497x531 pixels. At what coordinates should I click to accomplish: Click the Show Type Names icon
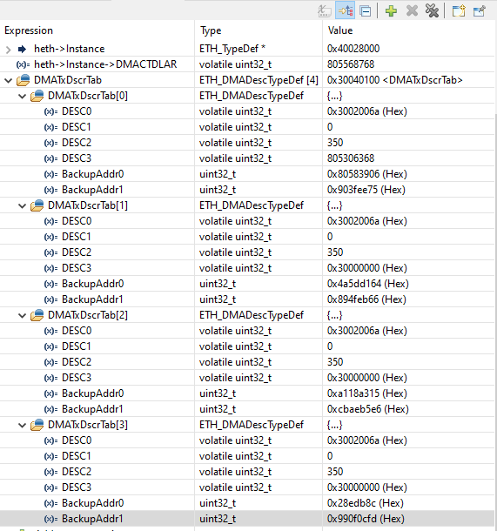pos(325,10)
